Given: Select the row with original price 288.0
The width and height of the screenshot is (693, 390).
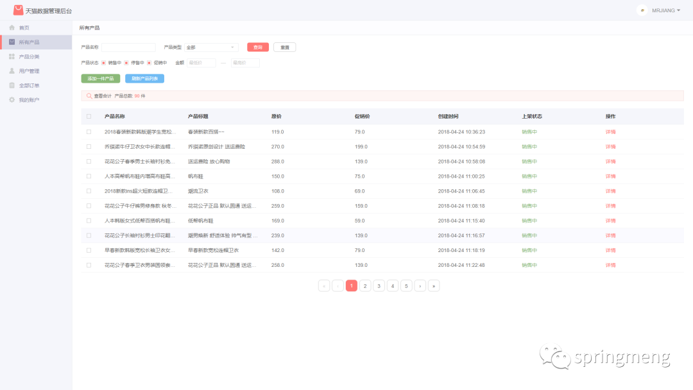Looking at the screenshot, I should [89, 161].
